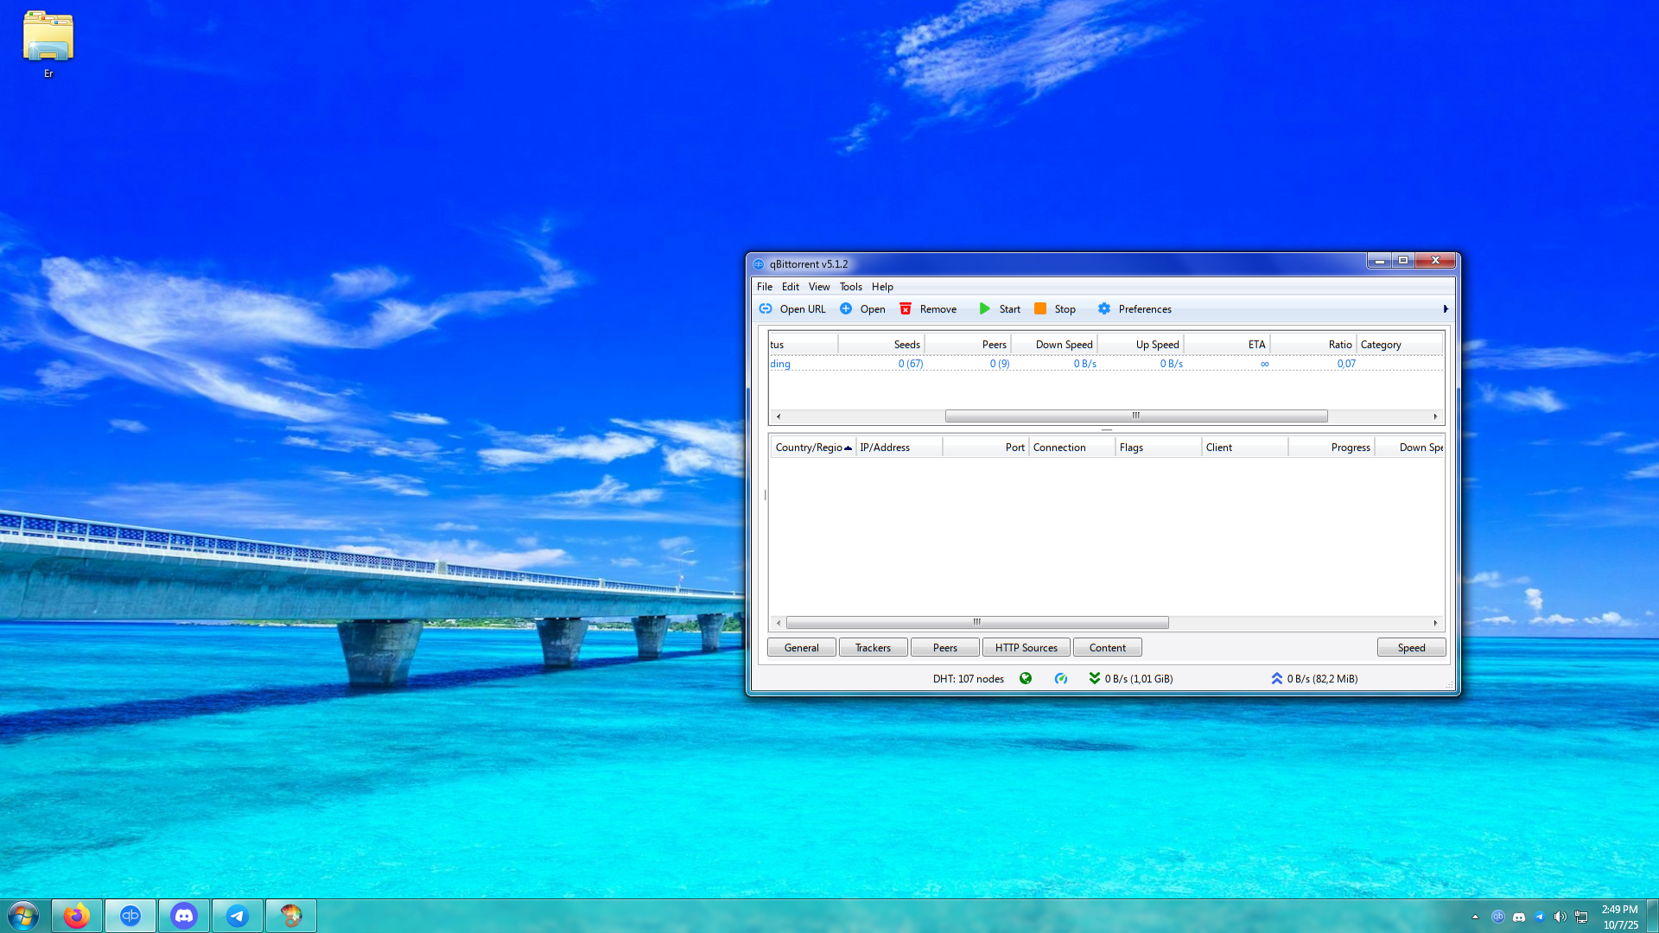Switch to the Peers tab
This screenshot has width=1659, height=933.
click(x=945, y=648)
